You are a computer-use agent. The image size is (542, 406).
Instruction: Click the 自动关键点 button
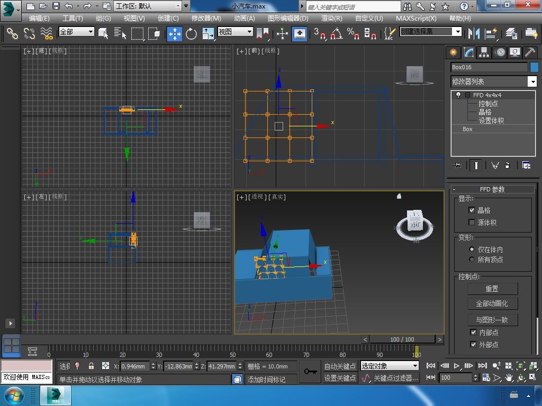pyautogui.click(x=340, y=366)
